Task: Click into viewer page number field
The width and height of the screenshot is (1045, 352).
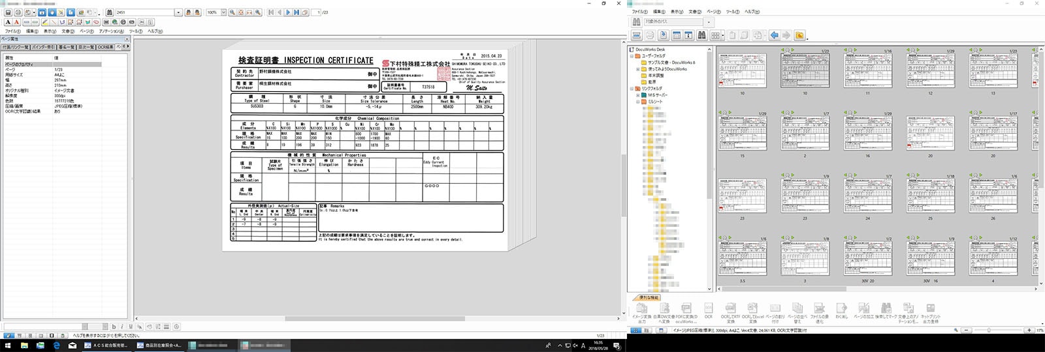Action: click(x=317, y=12)
